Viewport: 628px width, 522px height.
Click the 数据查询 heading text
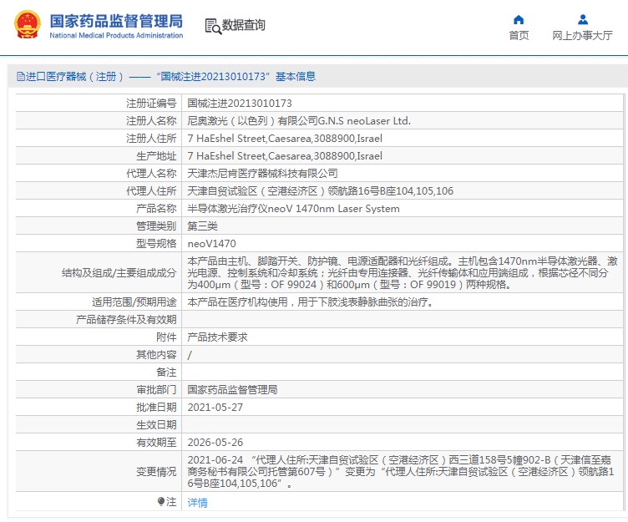tap(244, 25)
